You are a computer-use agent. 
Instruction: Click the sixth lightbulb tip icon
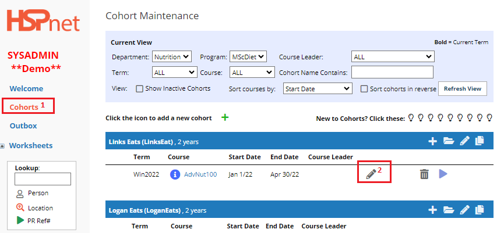tap(460, 117)
